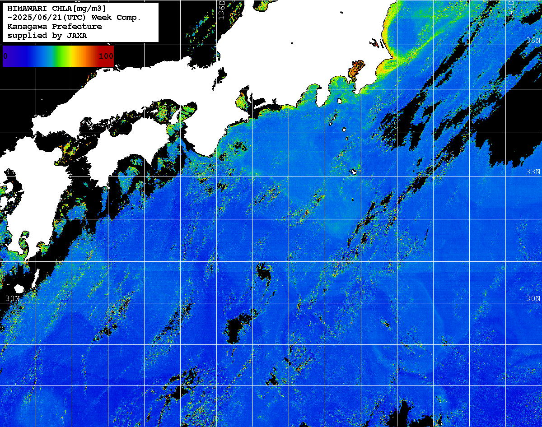Click the "30N" label on the left edge
Image resolution: width=542 pixels, height=427 pixels.
[x=13, y=299]
